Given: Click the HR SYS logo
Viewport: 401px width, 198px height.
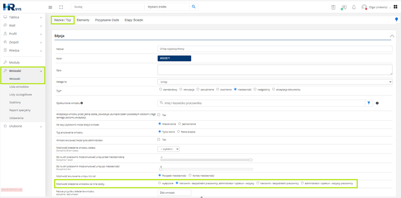Looking at the screenshot, I should pos(12,7).
